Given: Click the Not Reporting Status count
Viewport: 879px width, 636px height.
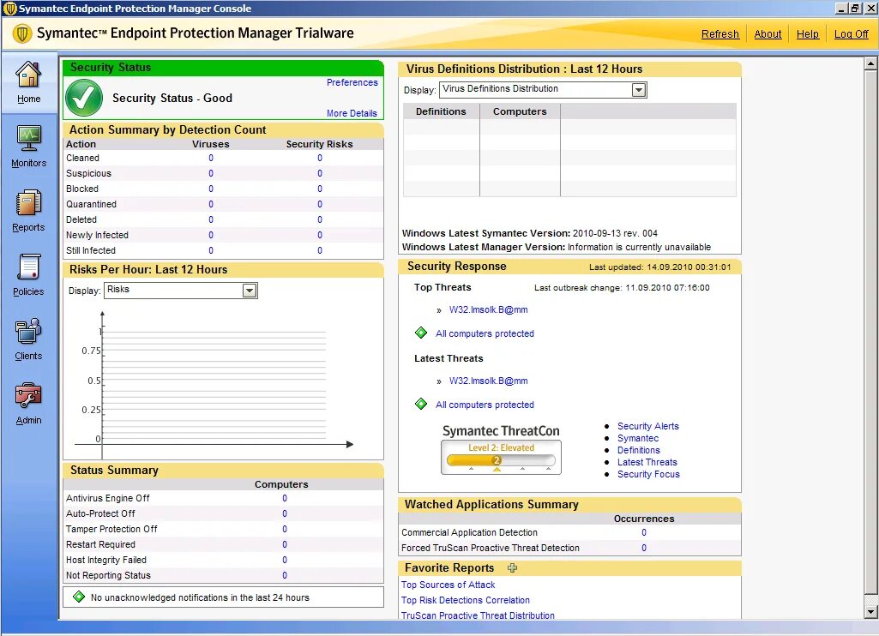Looking at the screenshot, I should [284, 575].
